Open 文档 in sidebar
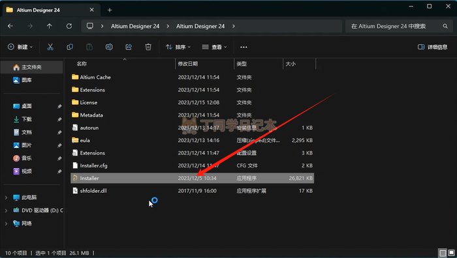457x258 pixels. coord(27,132)
